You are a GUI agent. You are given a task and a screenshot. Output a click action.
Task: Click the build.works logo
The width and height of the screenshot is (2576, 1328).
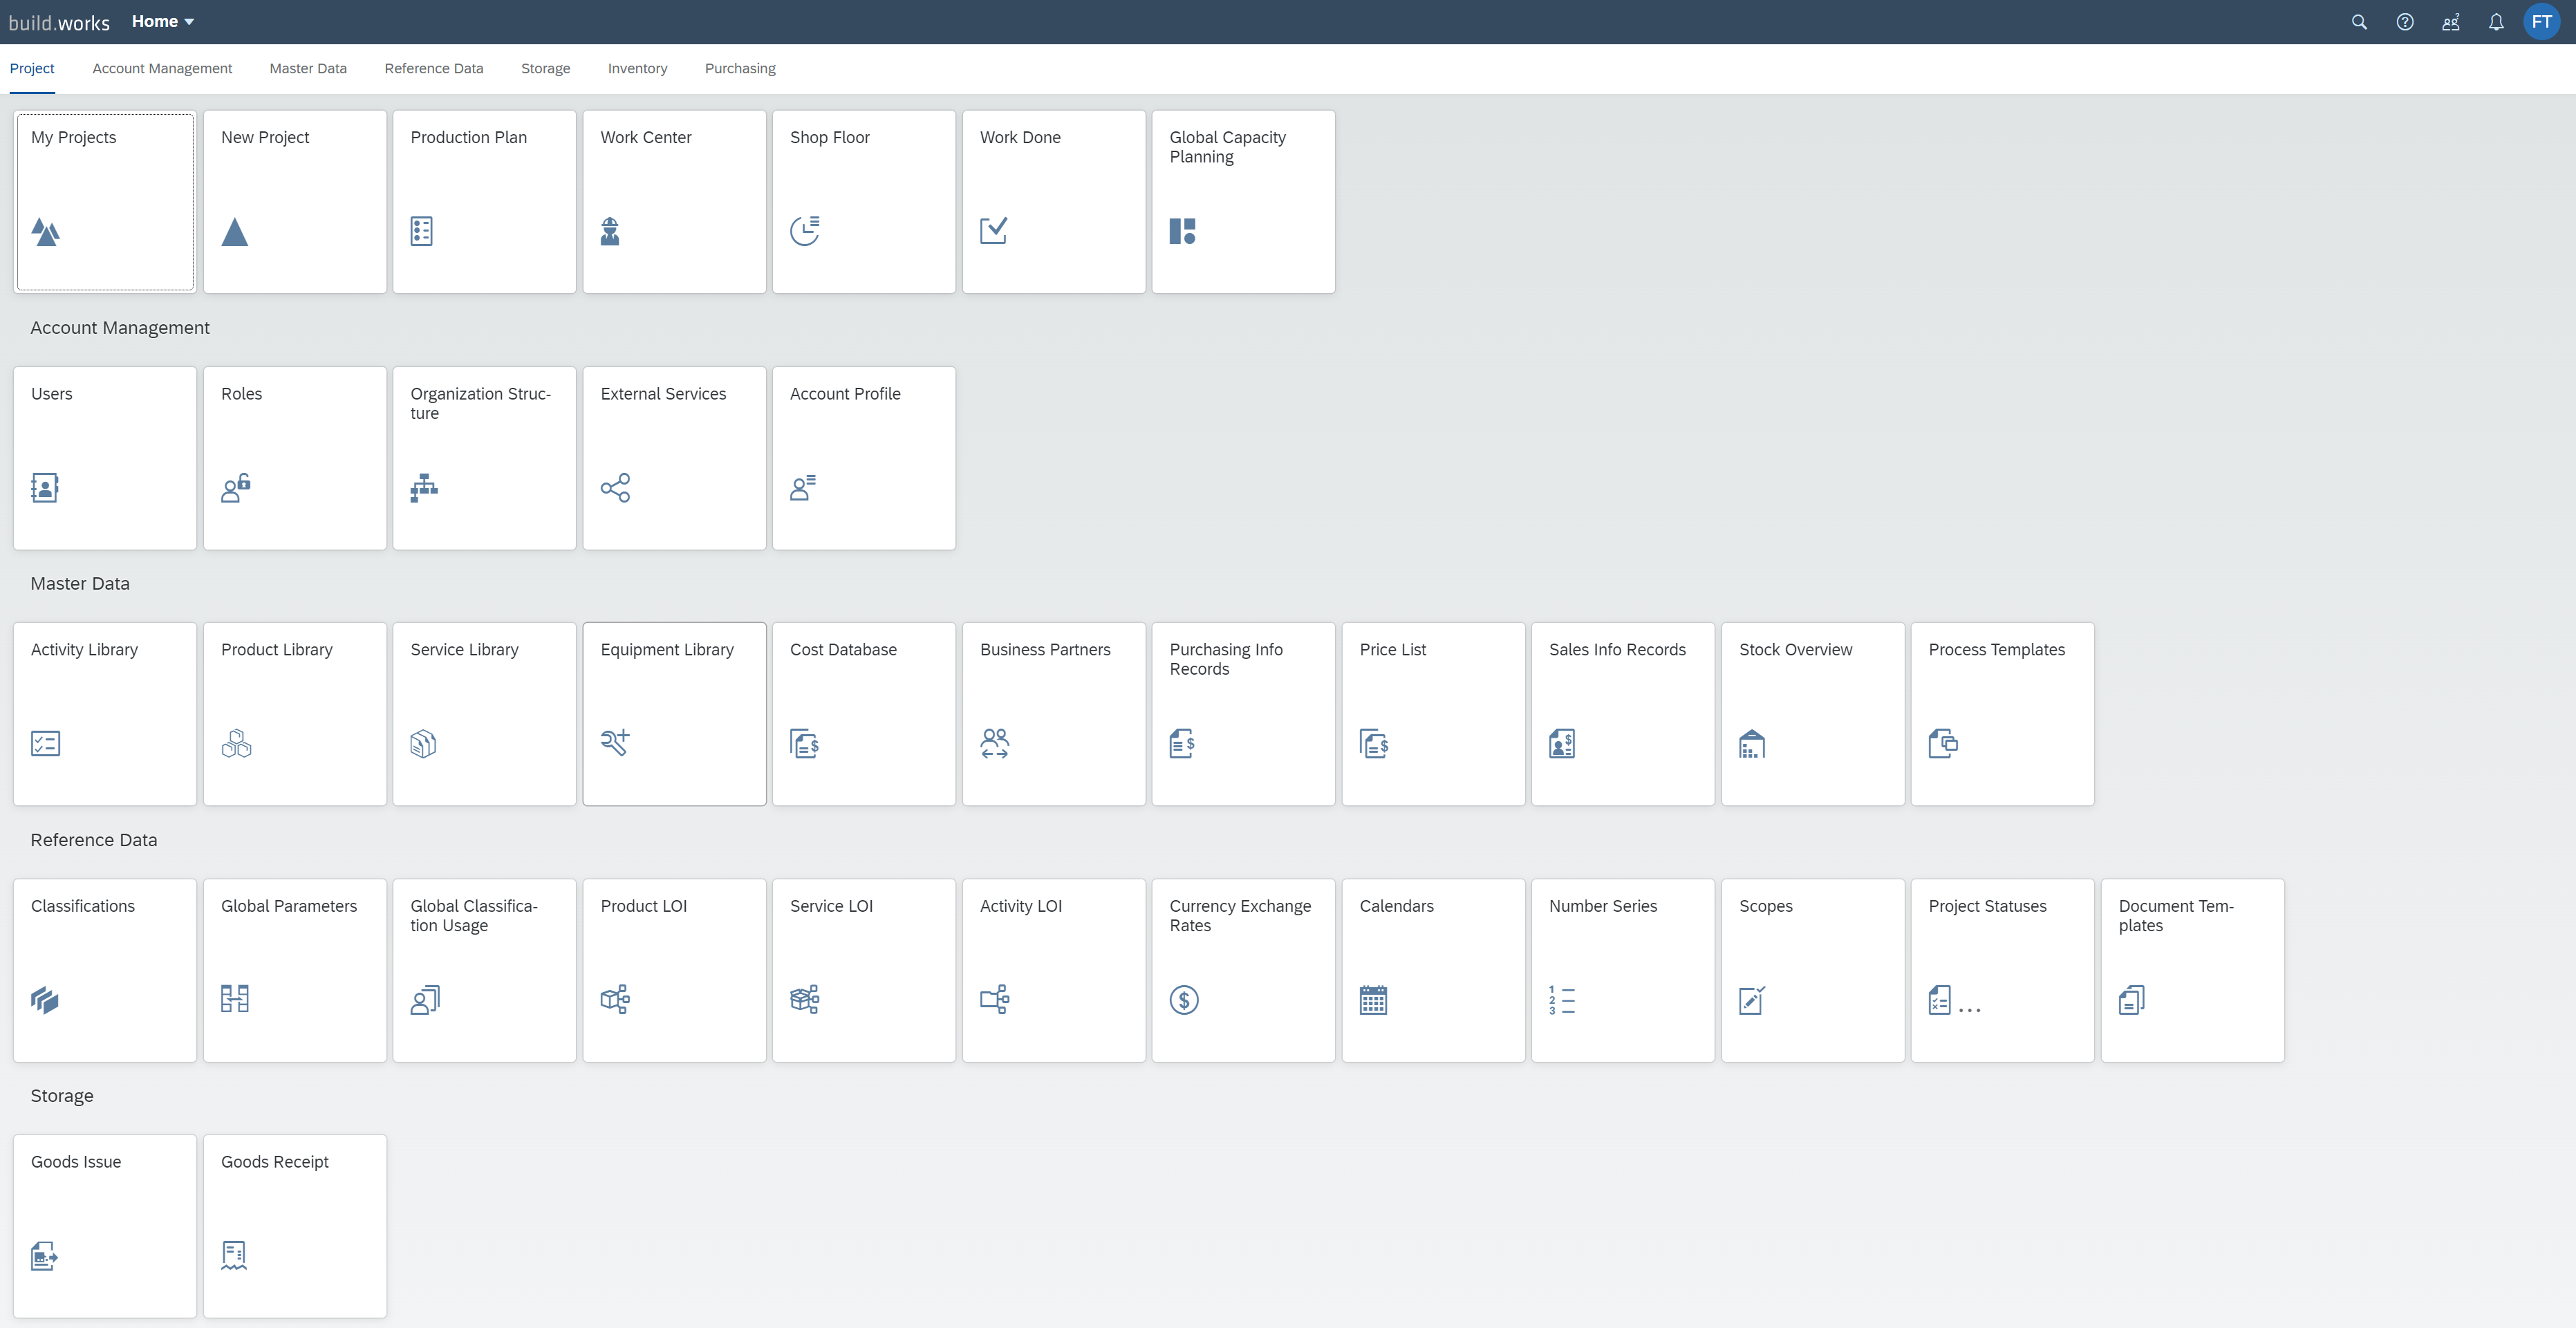[59, 22]
